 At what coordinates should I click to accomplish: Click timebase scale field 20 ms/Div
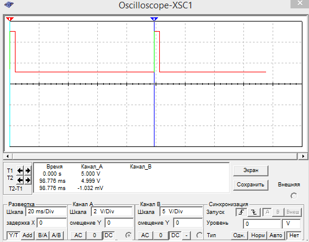46,212
